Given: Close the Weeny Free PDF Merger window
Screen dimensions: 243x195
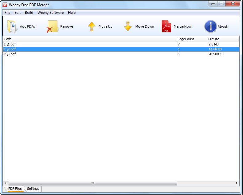Looking at the screenshot, I should pos(233,4).
